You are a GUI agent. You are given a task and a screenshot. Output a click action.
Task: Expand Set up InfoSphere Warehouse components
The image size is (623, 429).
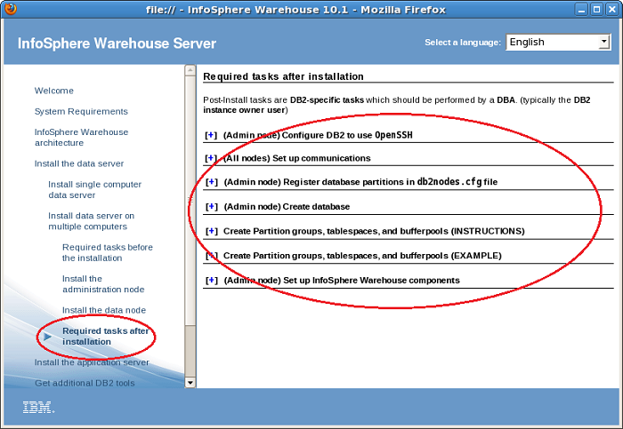pyautogui.click(x=212, y=281)
